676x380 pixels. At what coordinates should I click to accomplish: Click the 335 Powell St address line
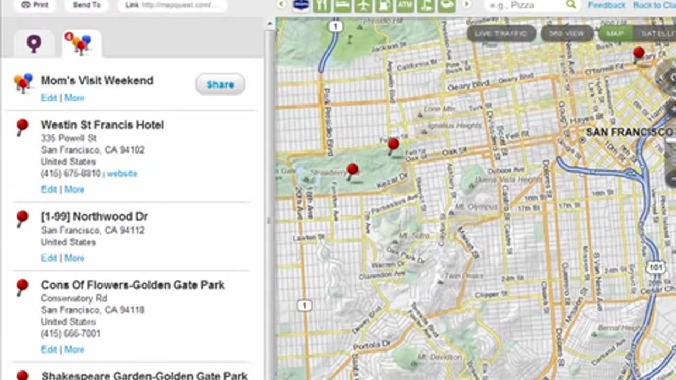[x=69, y=138]
